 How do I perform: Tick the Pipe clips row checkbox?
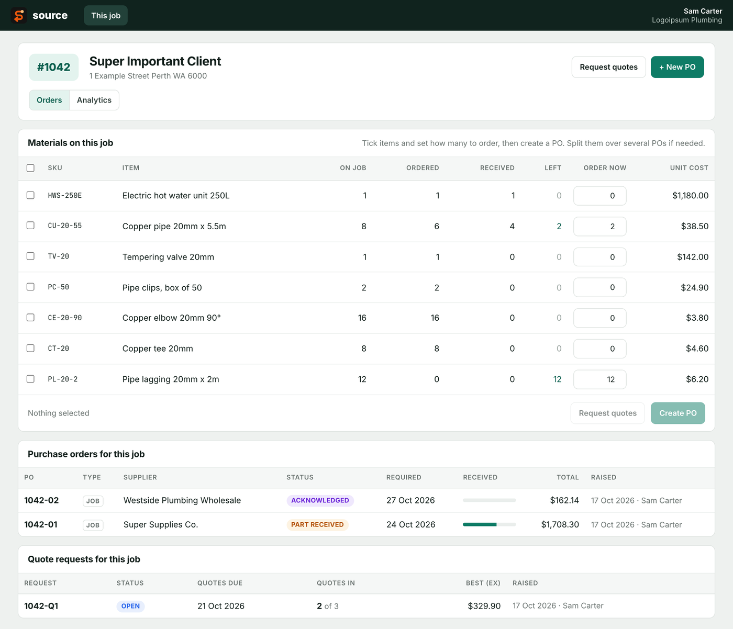click(x=30, y=287)
